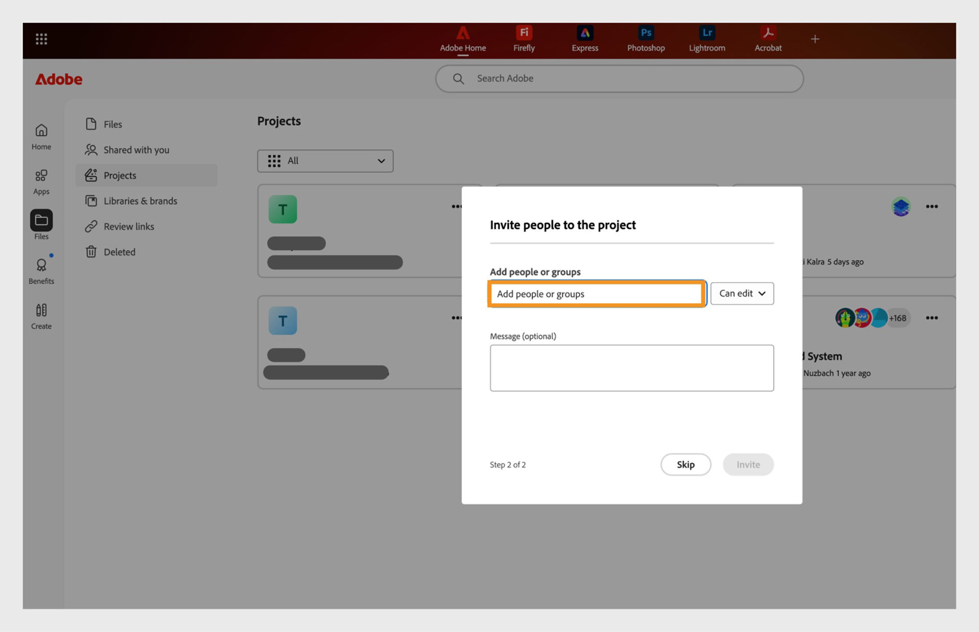
Task: Open Lightroom from the app switcher
Action: 707,39
